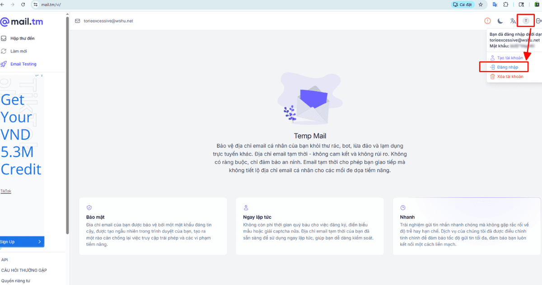Choose Đăng nhập in the account menu
Viewport: 542px width, 285px height.
pos(507,67)
